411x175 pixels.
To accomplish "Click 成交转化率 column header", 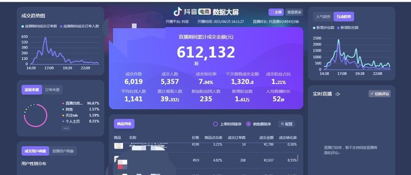I will [x=288, y=137].
